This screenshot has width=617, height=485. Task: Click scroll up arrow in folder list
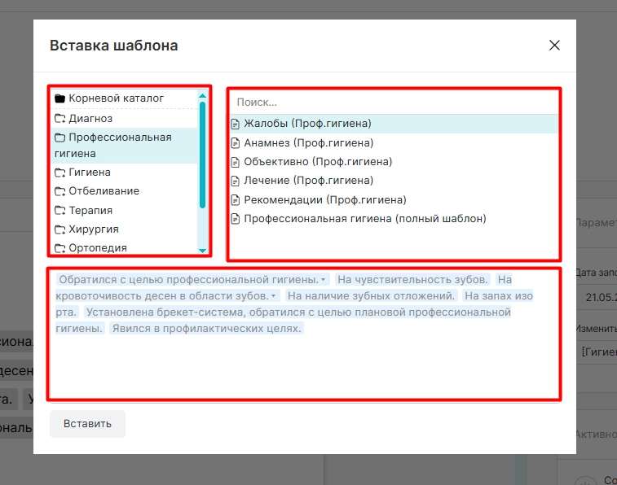coord(203,96)
